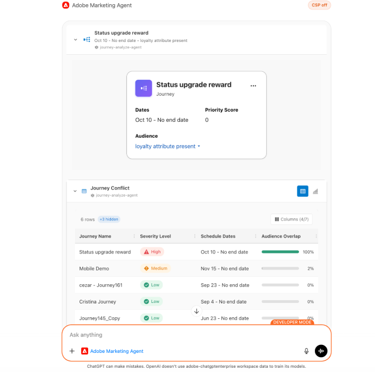Open the Columns (4/7) selector
Screen dimensions: 375x372
291,219
